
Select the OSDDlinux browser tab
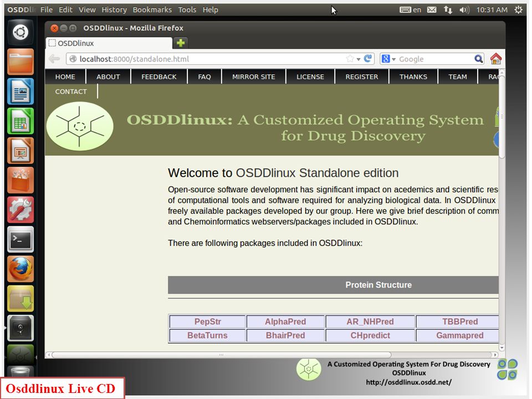[109, 43]
